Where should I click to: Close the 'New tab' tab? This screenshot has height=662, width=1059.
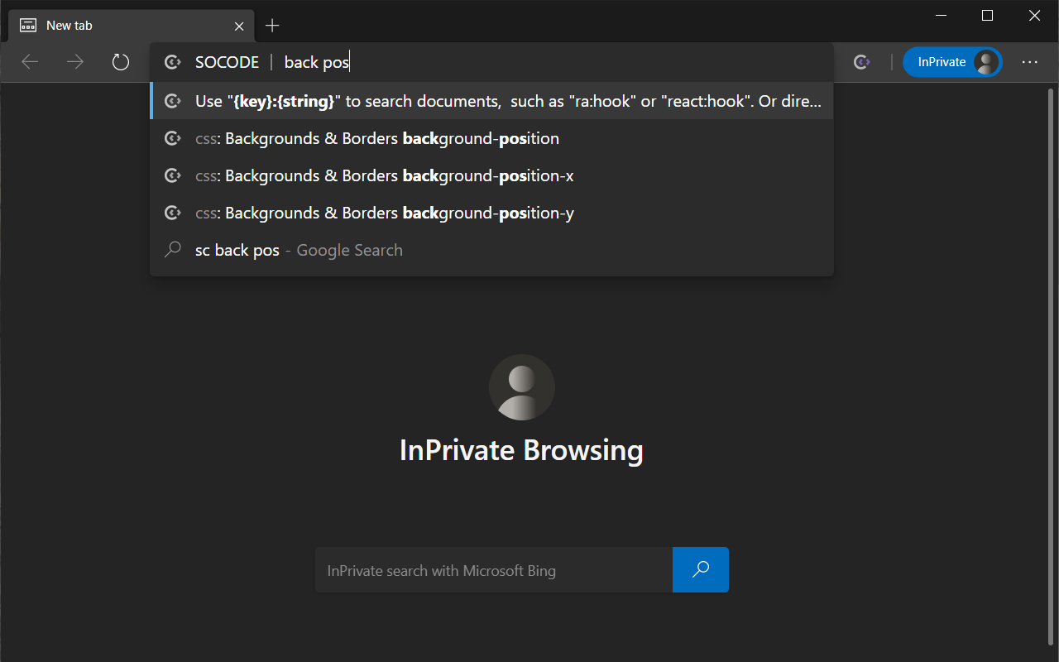tap(239, 26)
